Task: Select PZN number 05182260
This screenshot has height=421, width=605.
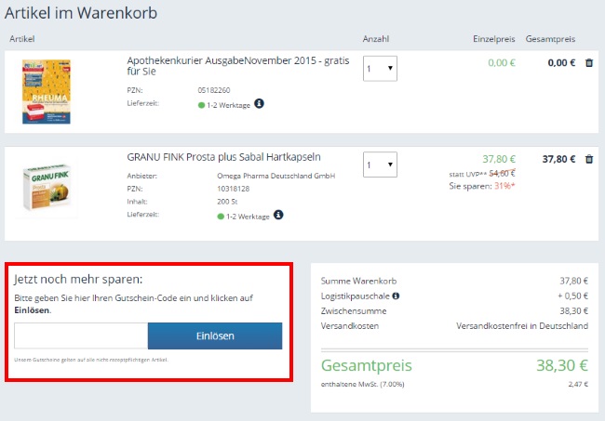Action: 214,90
